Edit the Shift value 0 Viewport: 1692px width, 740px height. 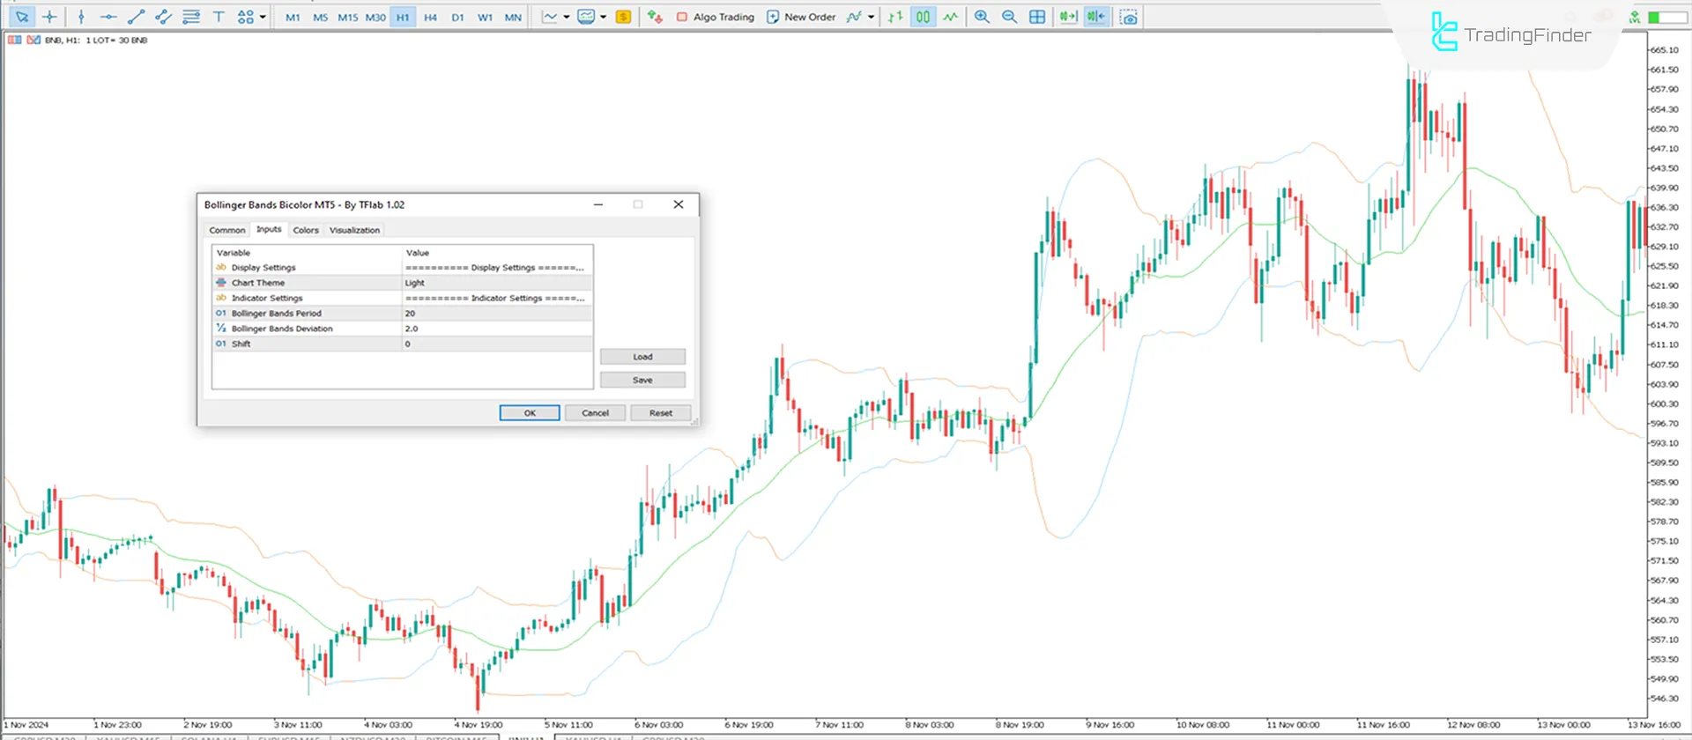coord(497,344)
